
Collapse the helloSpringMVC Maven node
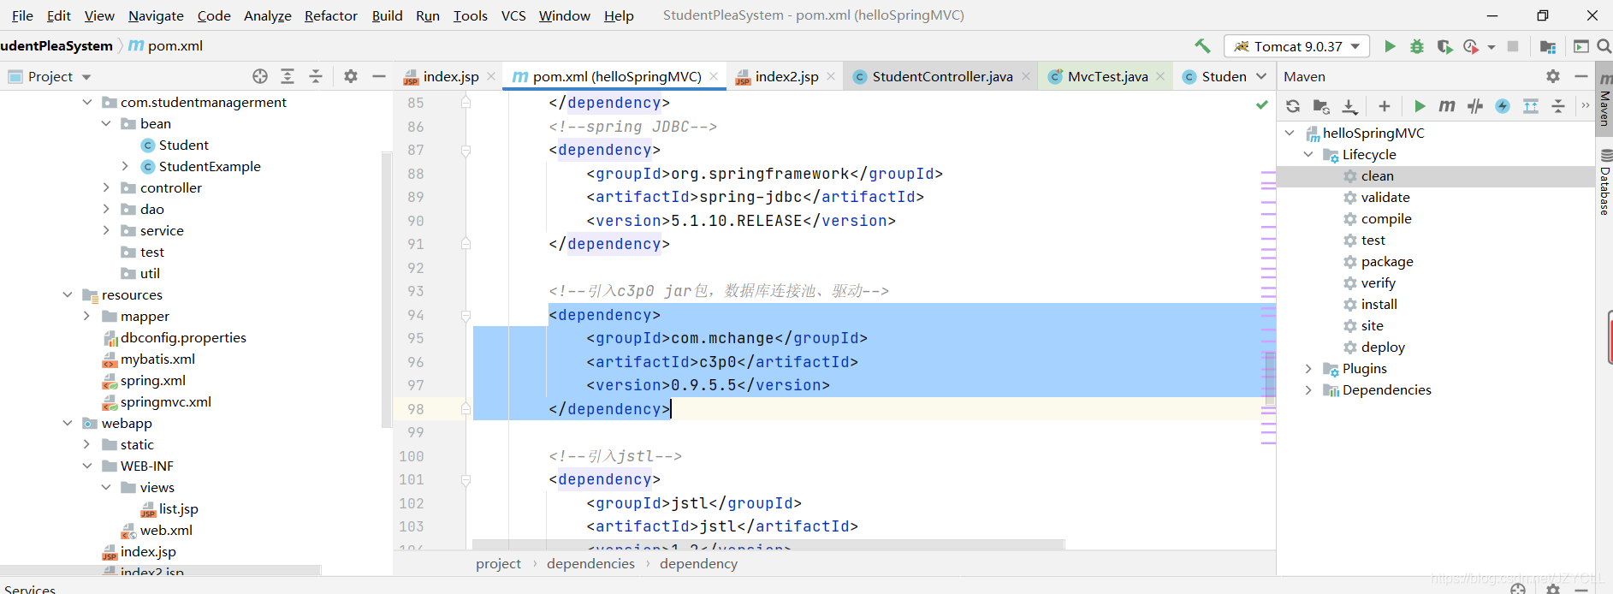1290,133
